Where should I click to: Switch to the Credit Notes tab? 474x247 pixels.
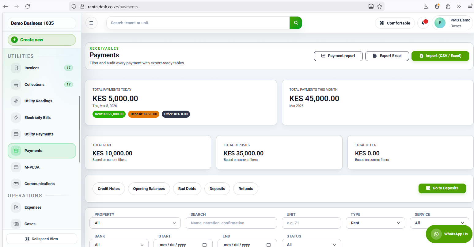[x=108, y=188]
